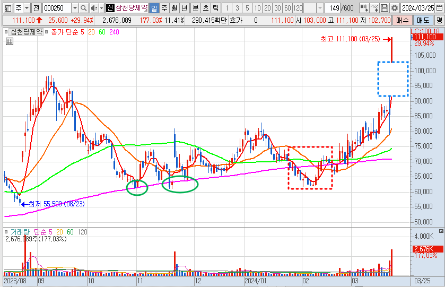Click the 최고 111,100 (03/25) label
The image size is (445, 287).
click(x=350, y=39)
